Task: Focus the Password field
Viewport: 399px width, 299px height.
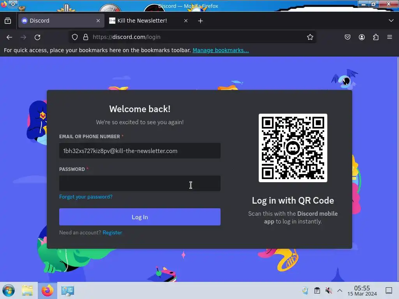Action: (140, 183)
